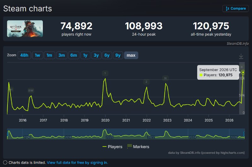The image size is (252, 167).
Task: Toggle the Markers series in legend
Action: tap(138, 147)
